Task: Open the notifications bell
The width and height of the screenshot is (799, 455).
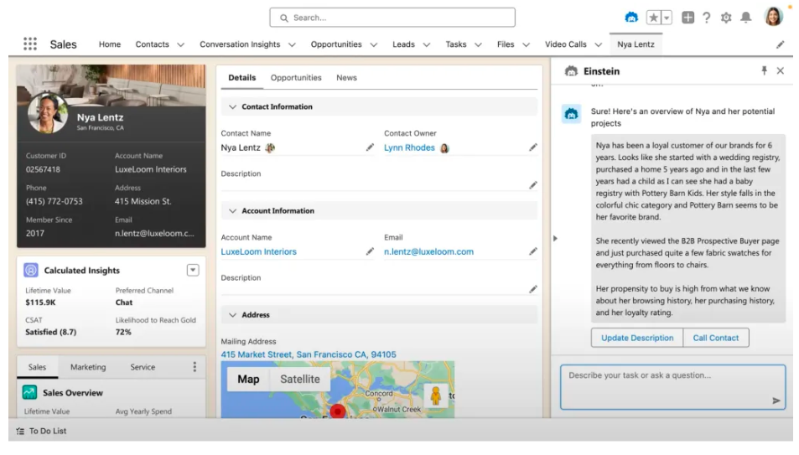Action: 745,18
